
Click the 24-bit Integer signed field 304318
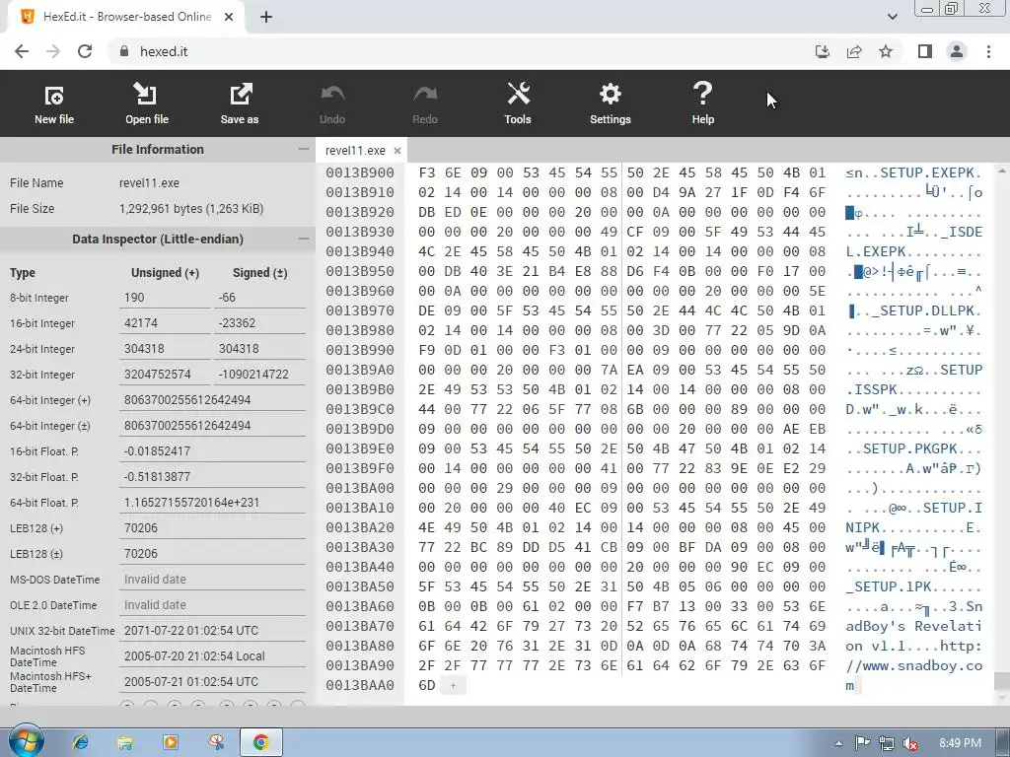coord(259,348)
